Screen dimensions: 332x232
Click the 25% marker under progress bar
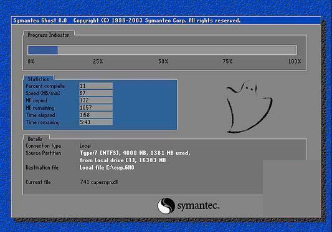[x=98, y=62]
